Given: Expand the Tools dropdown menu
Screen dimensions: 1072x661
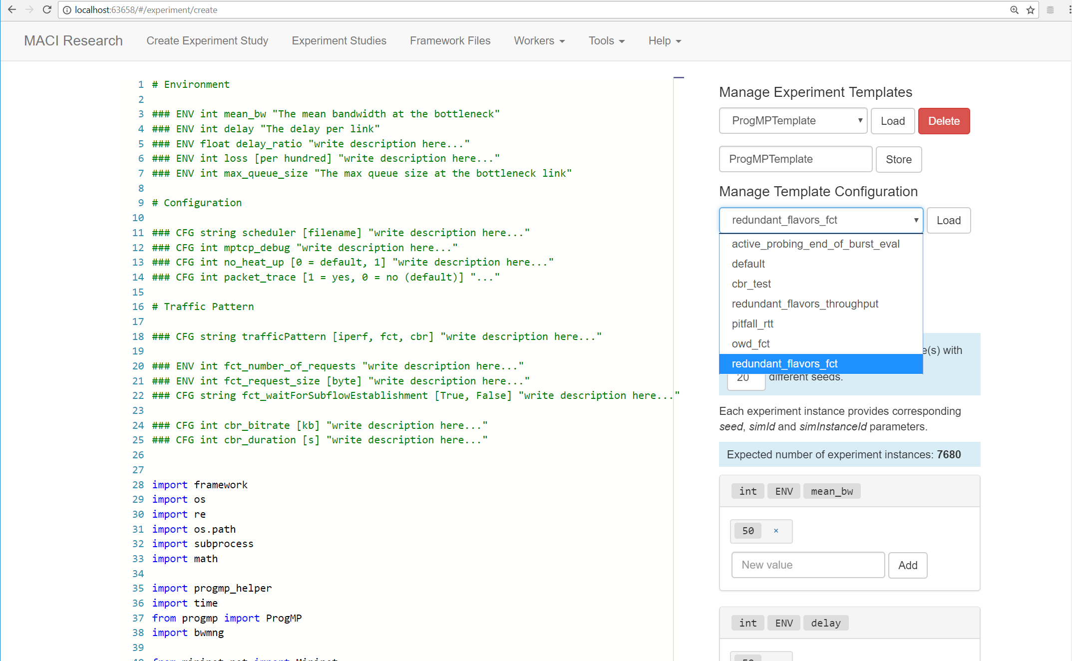Looking at the screenshot, I should pos(606,41).
